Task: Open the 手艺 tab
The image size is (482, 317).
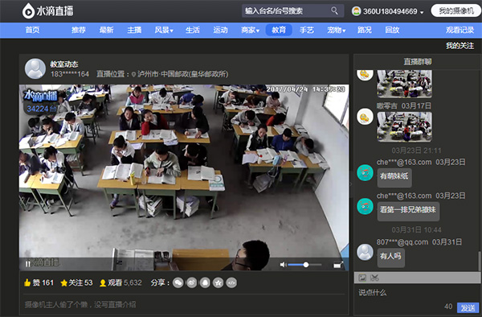Action: tap(307, 30)
